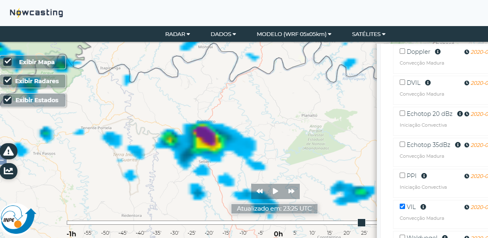Uncheck the Exibir Mapa checkbox
The height and width of the screenshot is (238, 488).
click(7, 62)
